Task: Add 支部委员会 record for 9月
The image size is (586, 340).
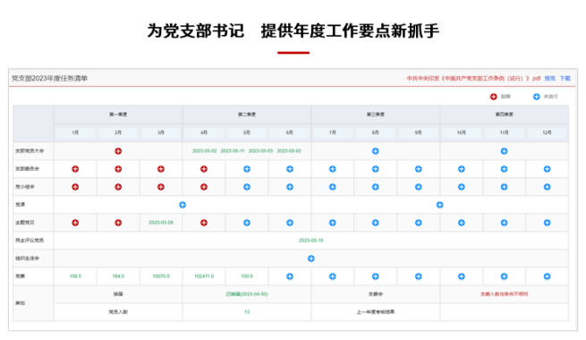Action: click(419, 169)
